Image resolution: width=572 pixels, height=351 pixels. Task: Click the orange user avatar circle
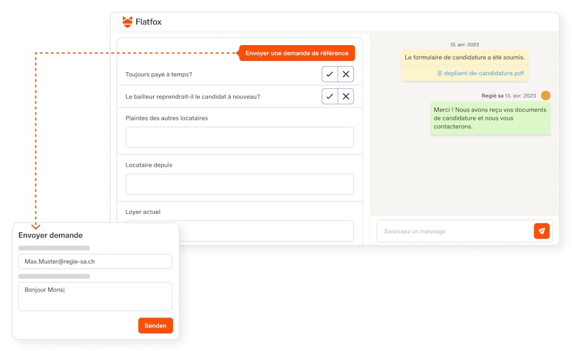coord(545,95)
